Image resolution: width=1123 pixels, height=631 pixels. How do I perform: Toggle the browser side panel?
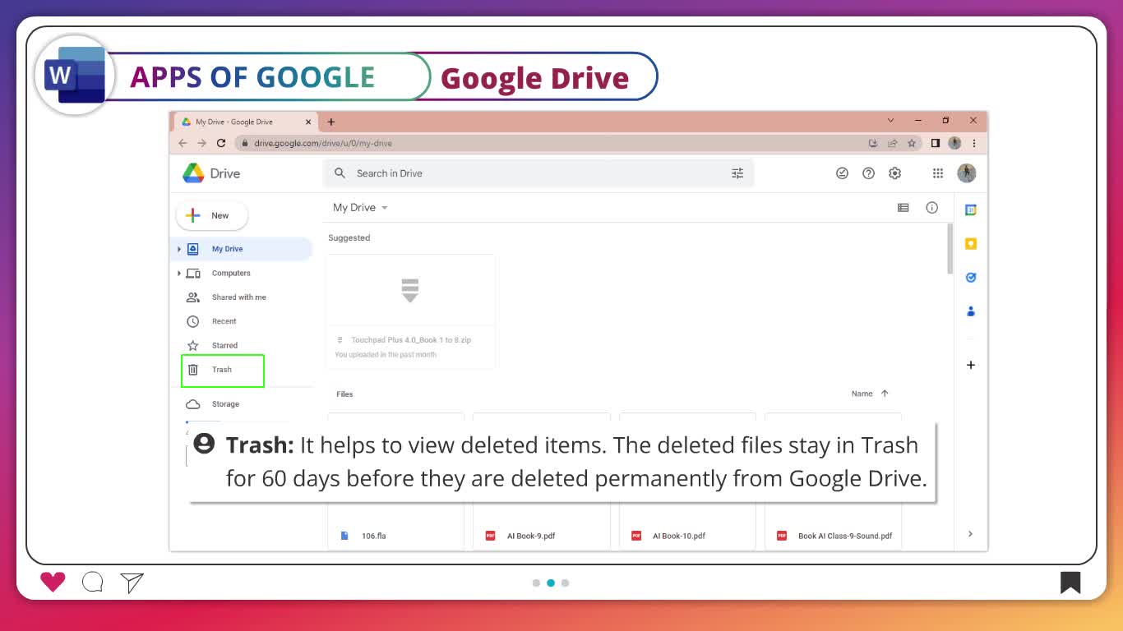point(936,143)
